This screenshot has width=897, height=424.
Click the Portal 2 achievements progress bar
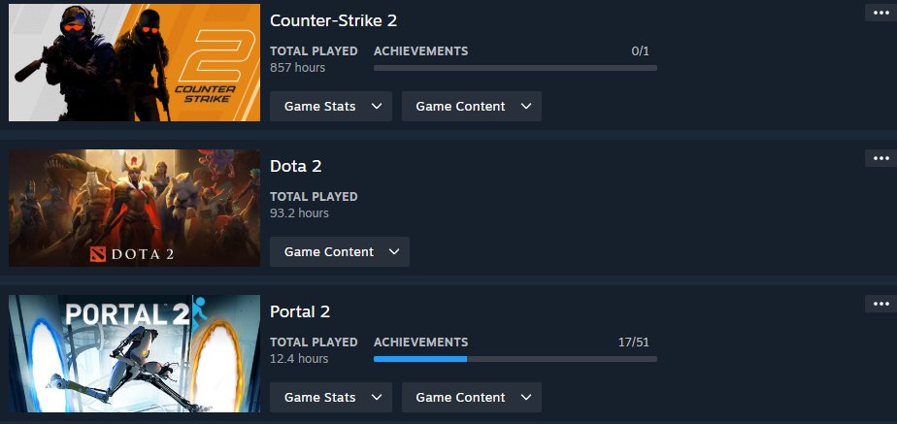515,359
